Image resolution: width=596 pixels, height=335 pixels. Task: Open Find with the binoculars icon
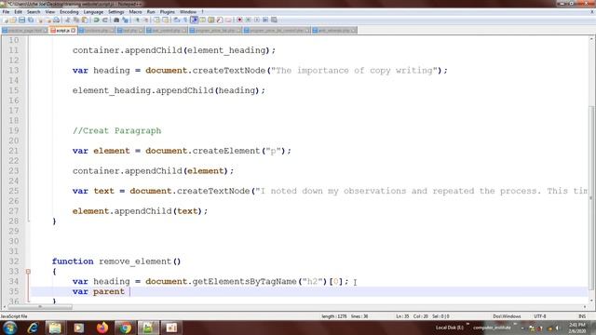(x=116, y=20)
